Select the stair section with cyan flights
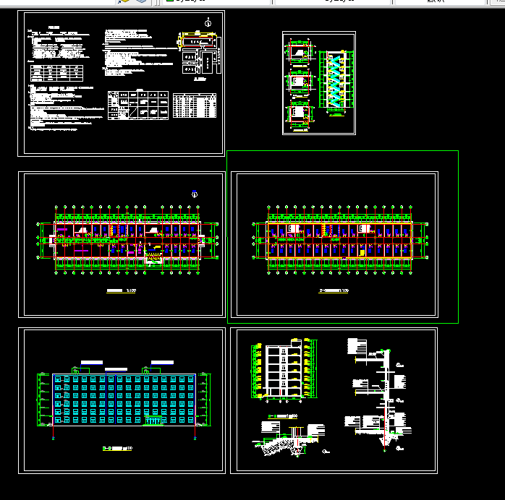Screen dimensions: 505x500 [336, 82]
